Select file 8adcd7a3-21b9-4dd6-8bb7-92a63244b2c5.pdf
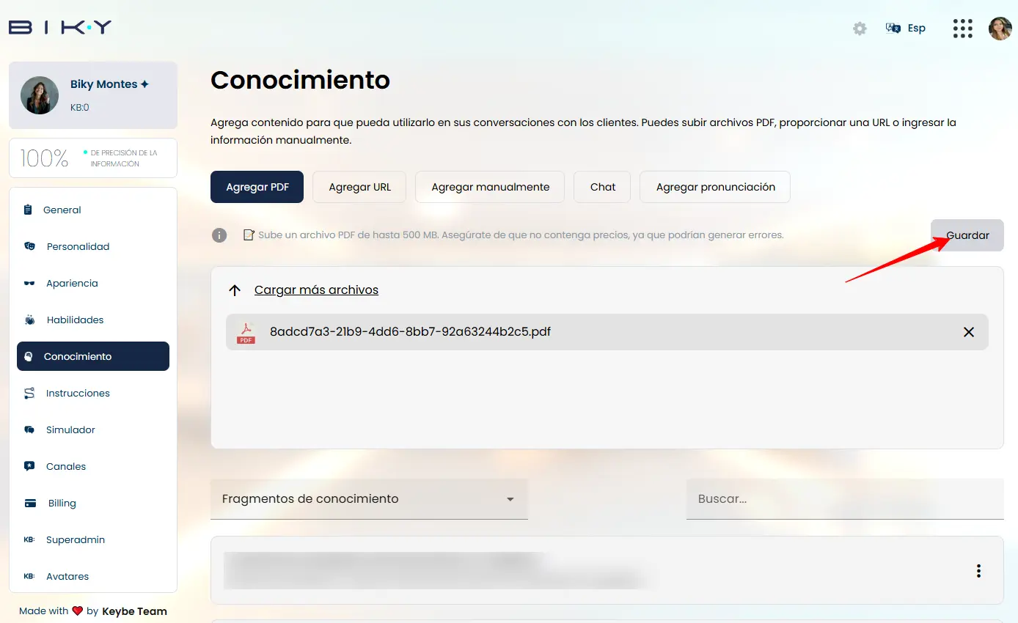 (607, 332)
